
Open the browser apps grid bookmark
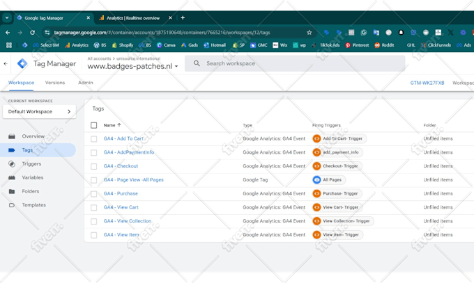point(9,45)
